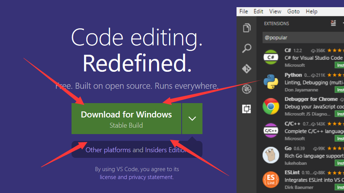Select the Extensions icon in activity bar

click(x=247, y=109)
